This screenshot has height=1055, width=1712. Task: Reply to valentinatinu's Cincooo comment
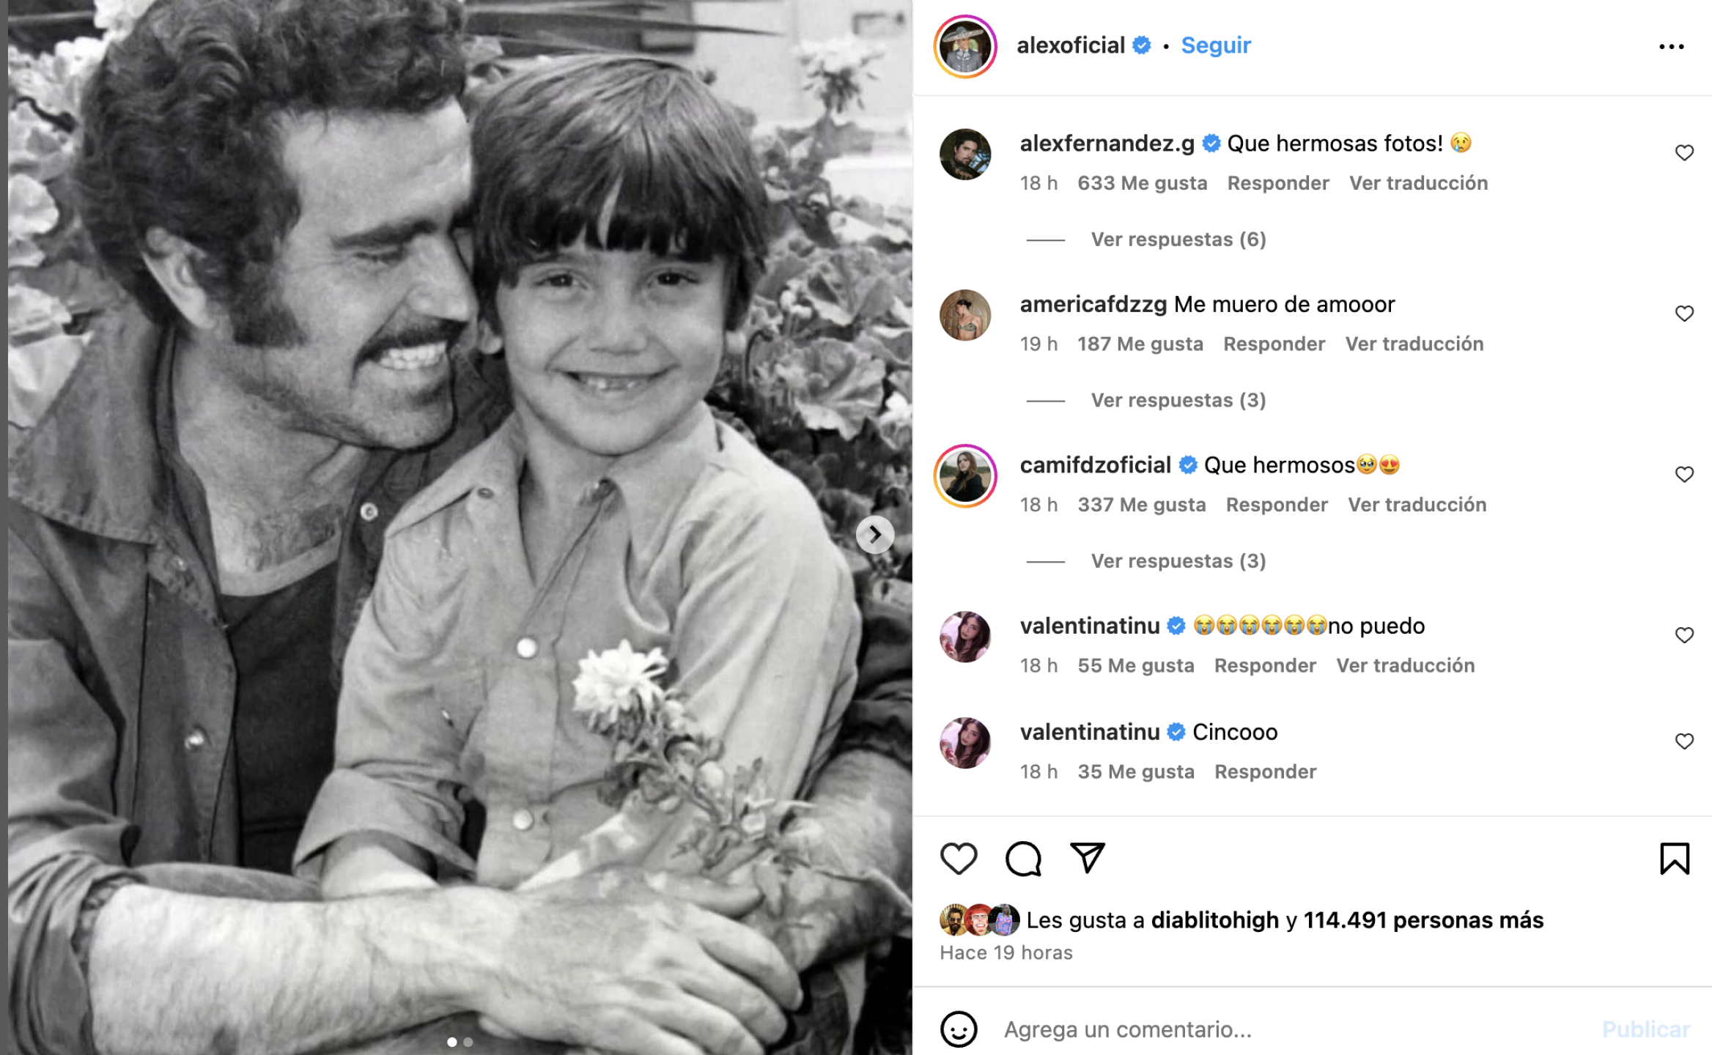pyautogui.click(x=1265, y=771)
